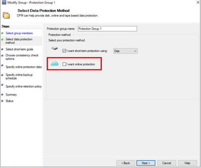Click the Cancel button

pyautogui.click(x=167, y=163)
